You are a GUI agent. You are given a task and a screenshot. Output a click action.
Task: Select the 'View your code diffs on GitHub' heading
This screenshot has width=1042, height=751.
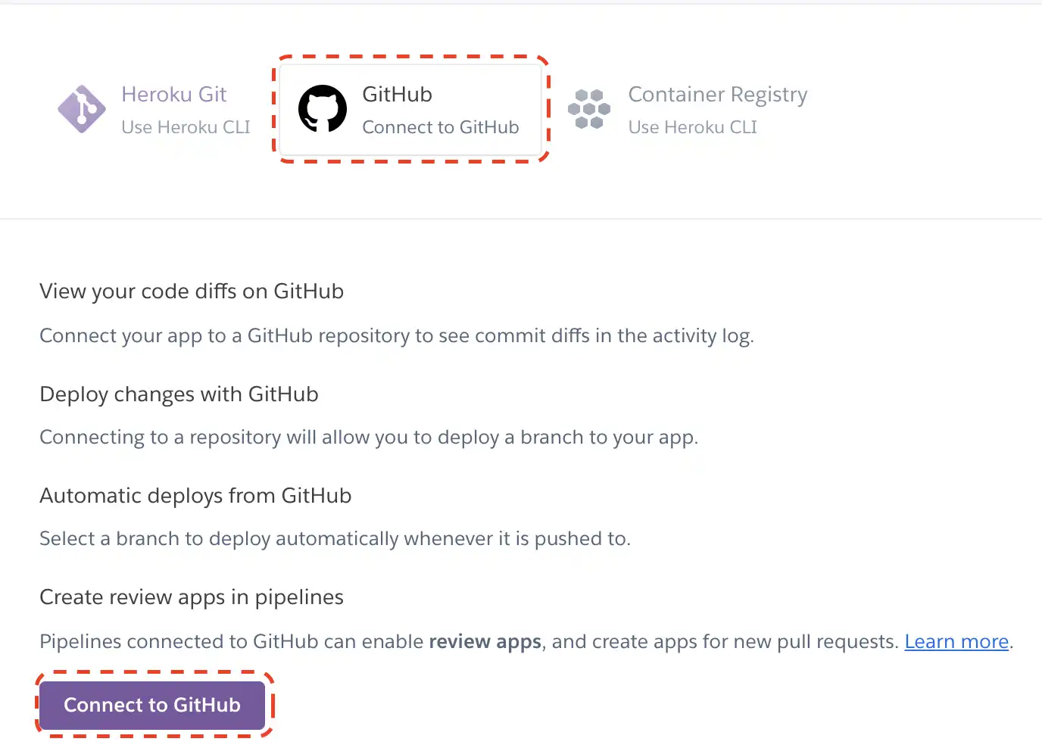[x=192, y=291]
